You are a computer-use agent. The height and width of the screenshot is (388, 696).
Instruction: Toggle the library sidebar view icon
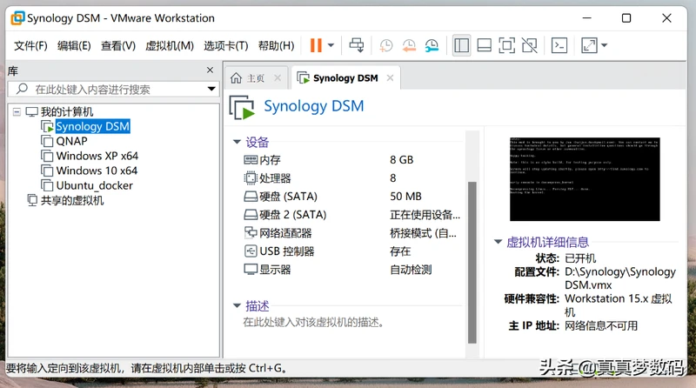pyautogui.click(x=462, y=45)
